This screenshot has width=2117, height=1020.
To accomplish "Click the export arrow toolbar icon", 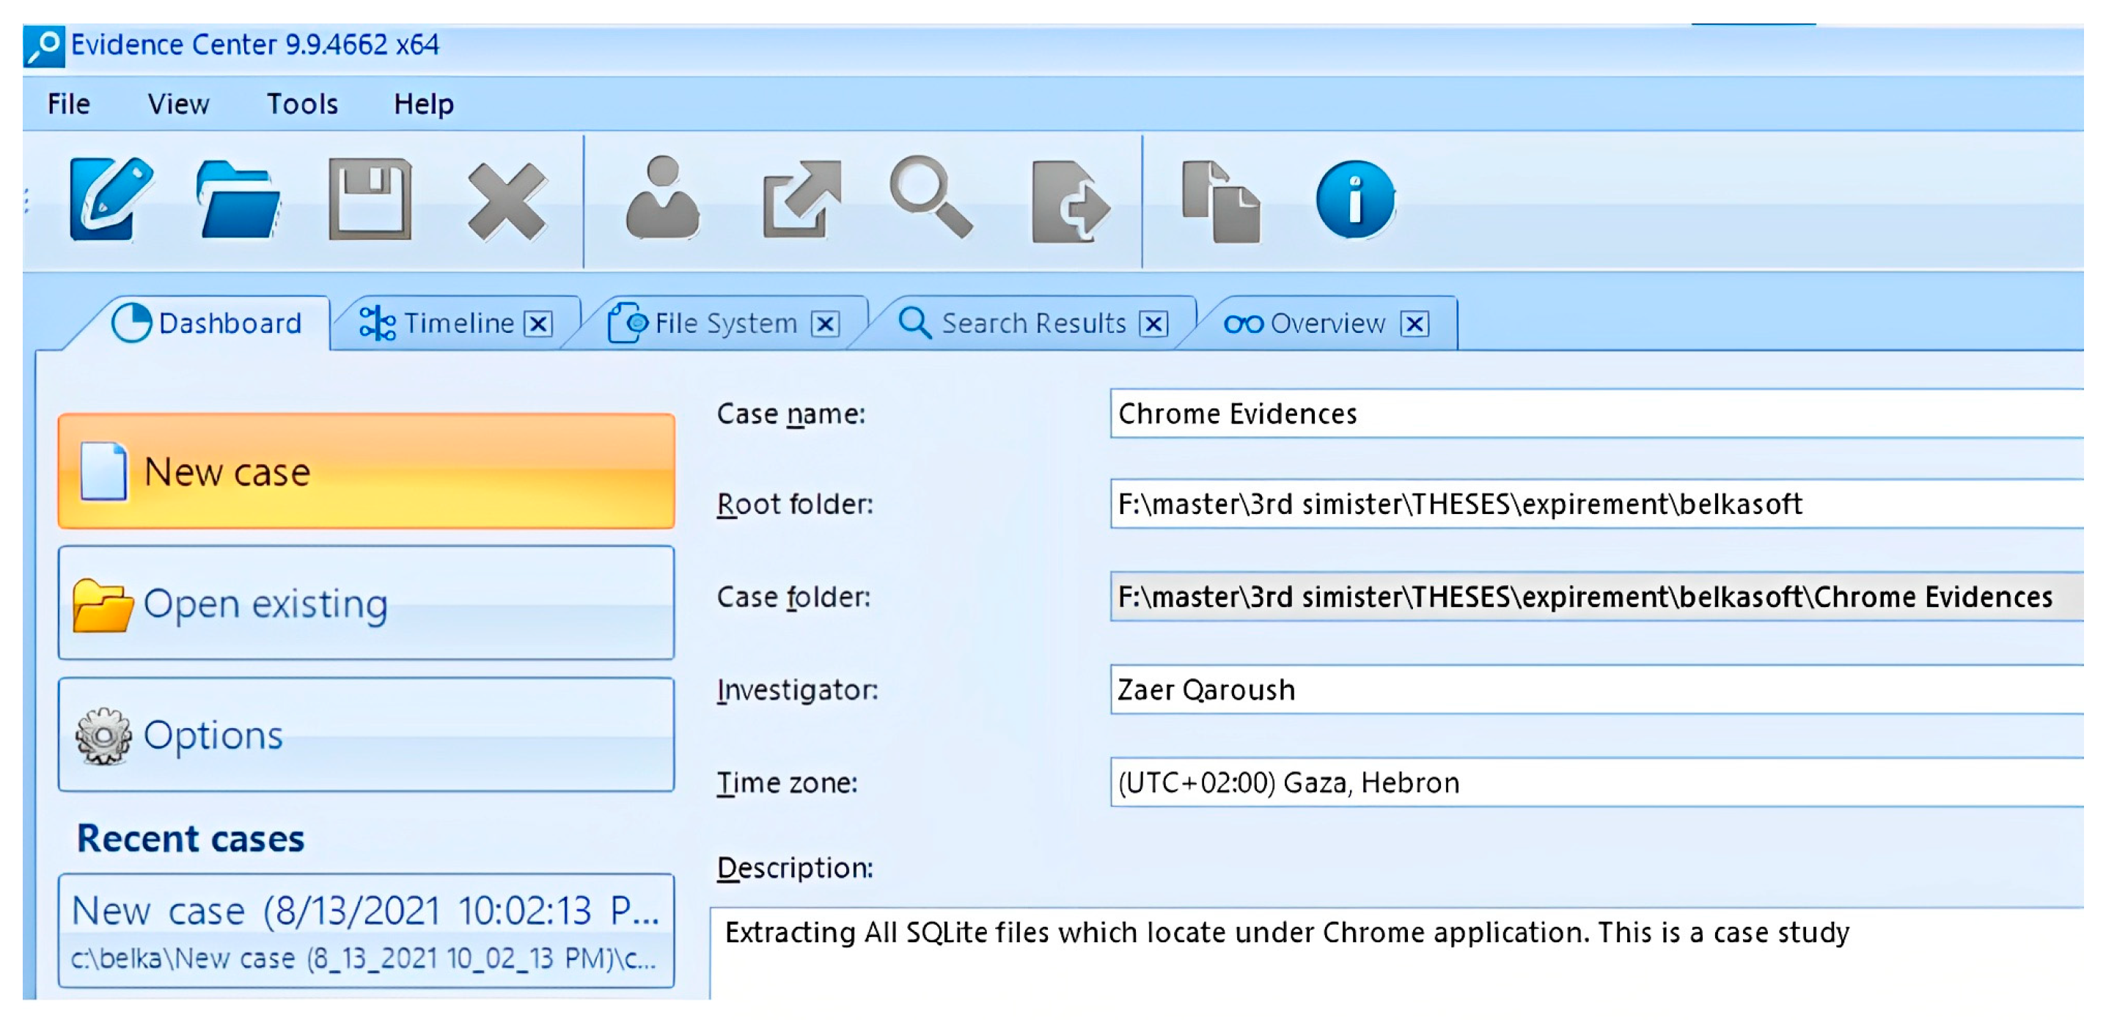I will [x=801, y=199].
